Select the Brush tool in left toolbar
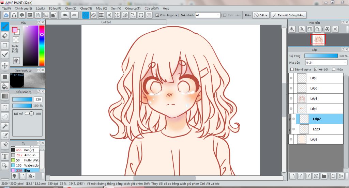Viewport: 349px width, 188px height. coord(5,26)
